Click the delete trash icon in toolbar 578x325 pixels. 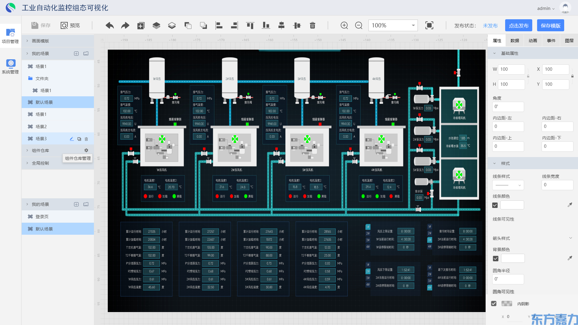pos(312,26)
